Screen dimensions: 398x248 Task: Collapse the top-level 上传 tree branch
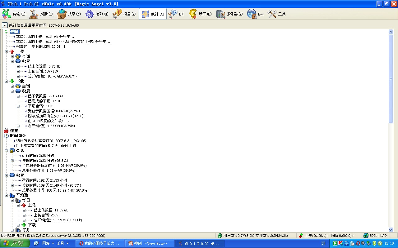pos(6,51)
